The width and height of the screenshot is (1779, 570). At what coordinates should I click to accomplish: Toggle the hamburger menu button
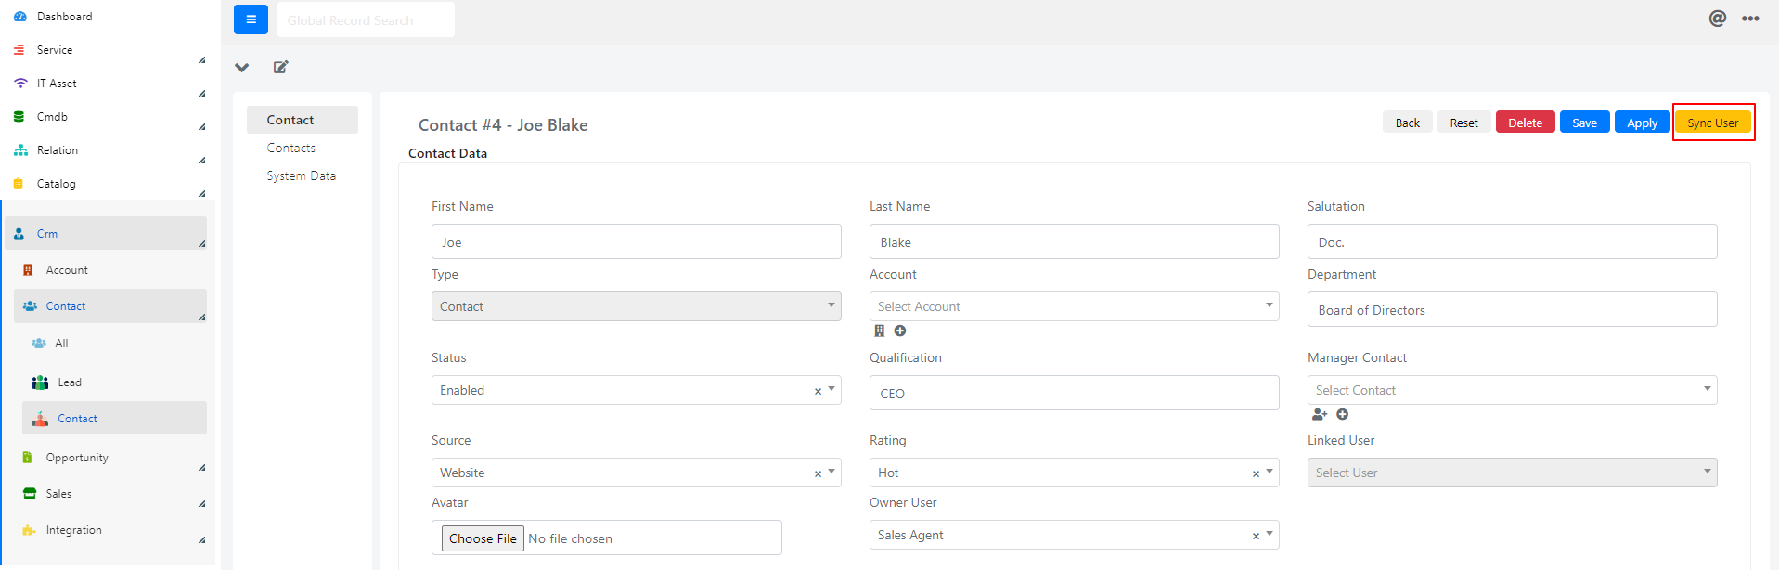click(251, 19)
